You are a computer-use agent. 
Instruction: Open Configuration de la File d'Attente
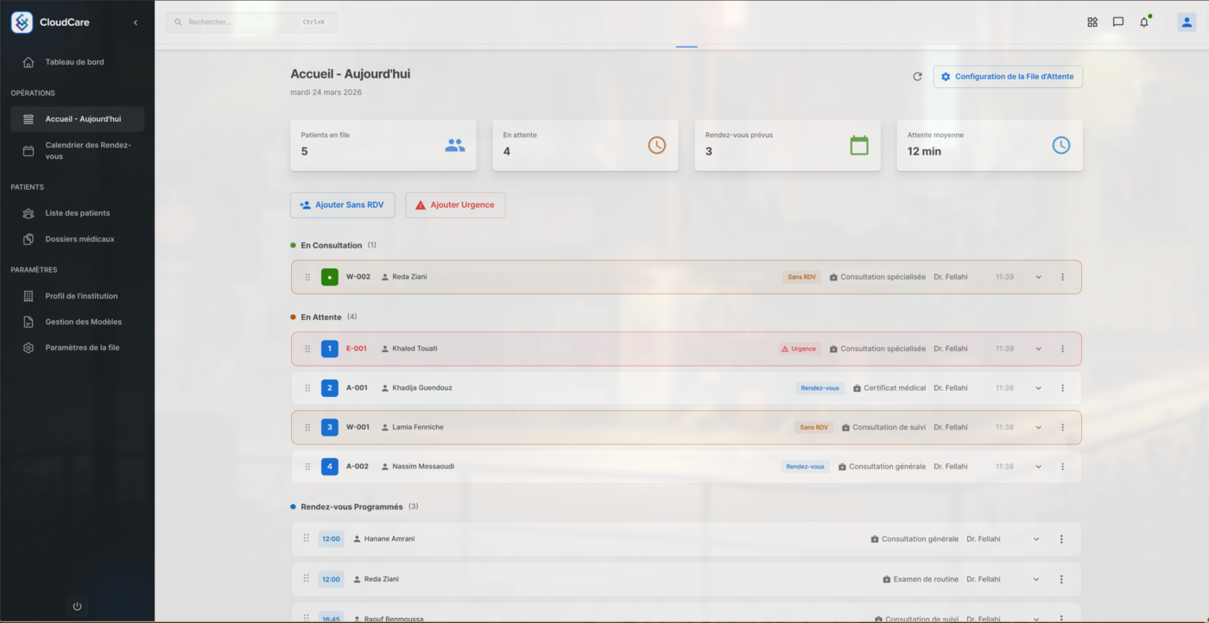pos(1007,76)
